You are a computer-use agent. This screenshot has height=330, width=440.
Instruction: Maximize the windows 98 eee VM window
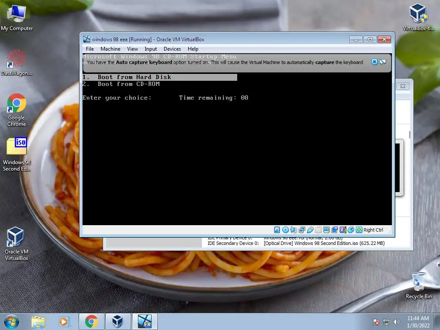point(370,39)
